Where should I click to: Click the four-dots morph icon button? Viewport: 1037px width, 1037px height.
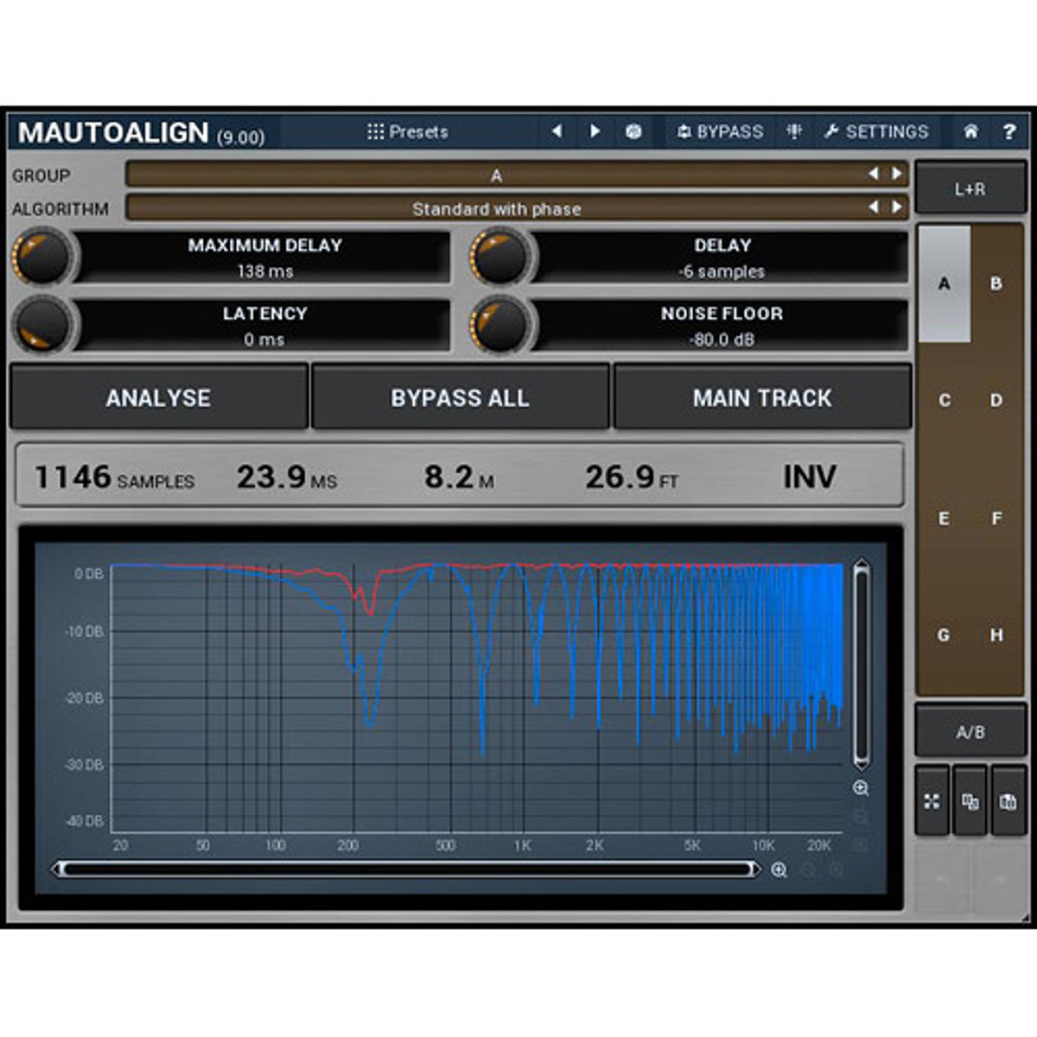click(932, 801)
